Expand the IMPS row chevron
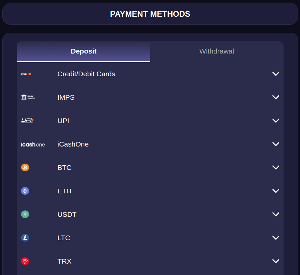The width and height of the screenshot is (300, 275). [x=276, y=97]
